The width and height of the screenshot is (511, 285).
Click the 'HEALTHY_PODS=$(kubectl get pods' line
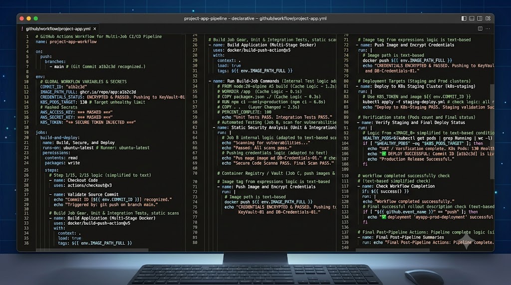(428, 139)
